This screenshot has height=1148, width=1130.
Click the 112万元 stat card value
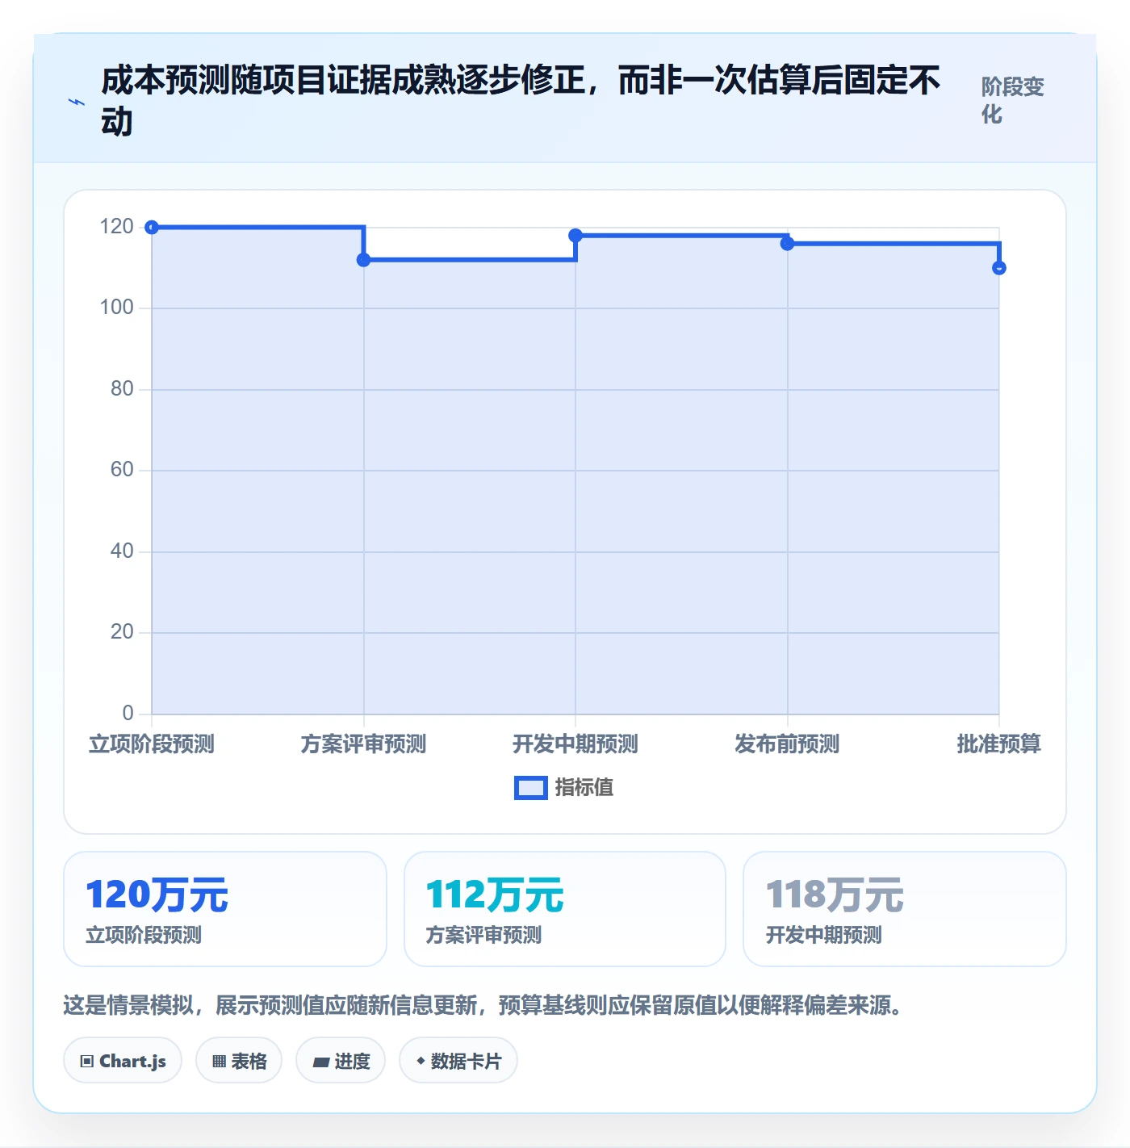[x=495, y=895]
